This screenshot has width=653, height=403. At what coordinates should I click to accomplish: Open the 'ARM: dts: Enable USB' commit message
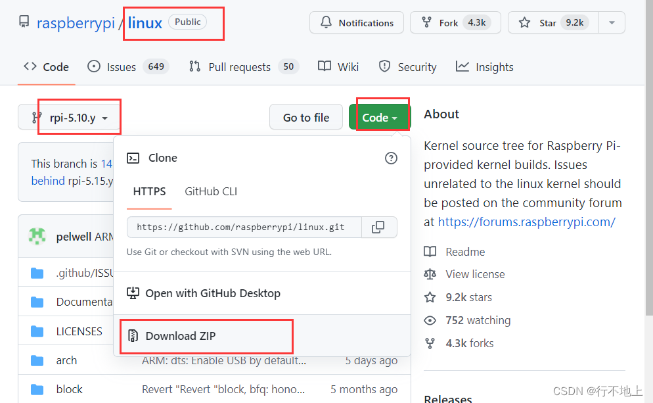point(224,360)
